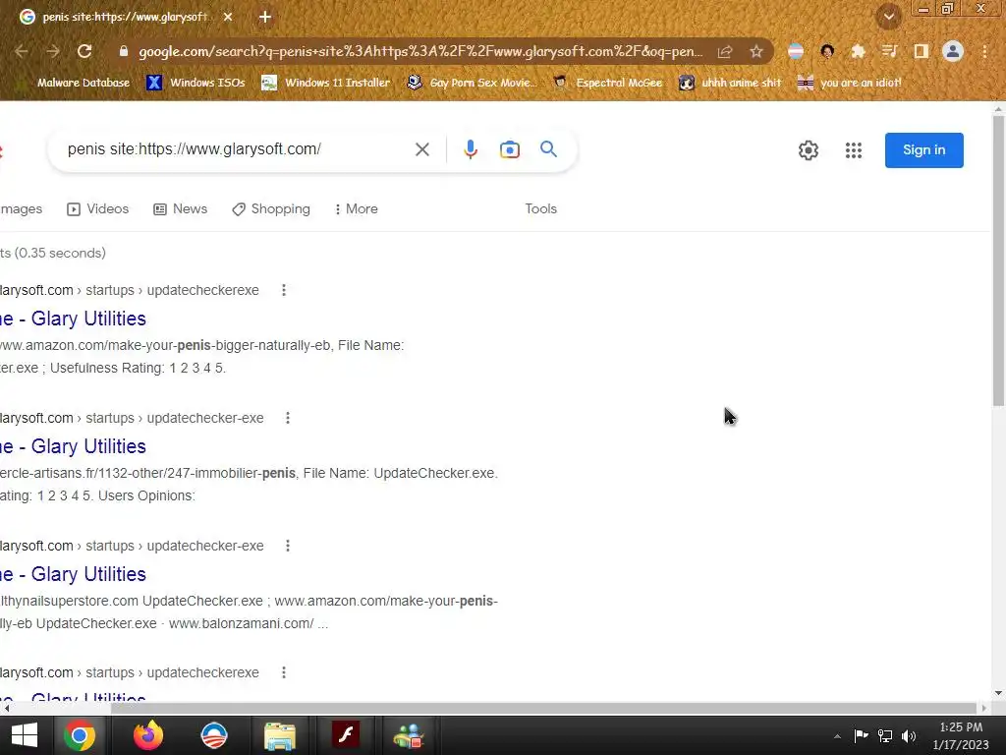The image size is (1006, 755).
Task: Open Google quick settings gear
Action: click(809, 150)
